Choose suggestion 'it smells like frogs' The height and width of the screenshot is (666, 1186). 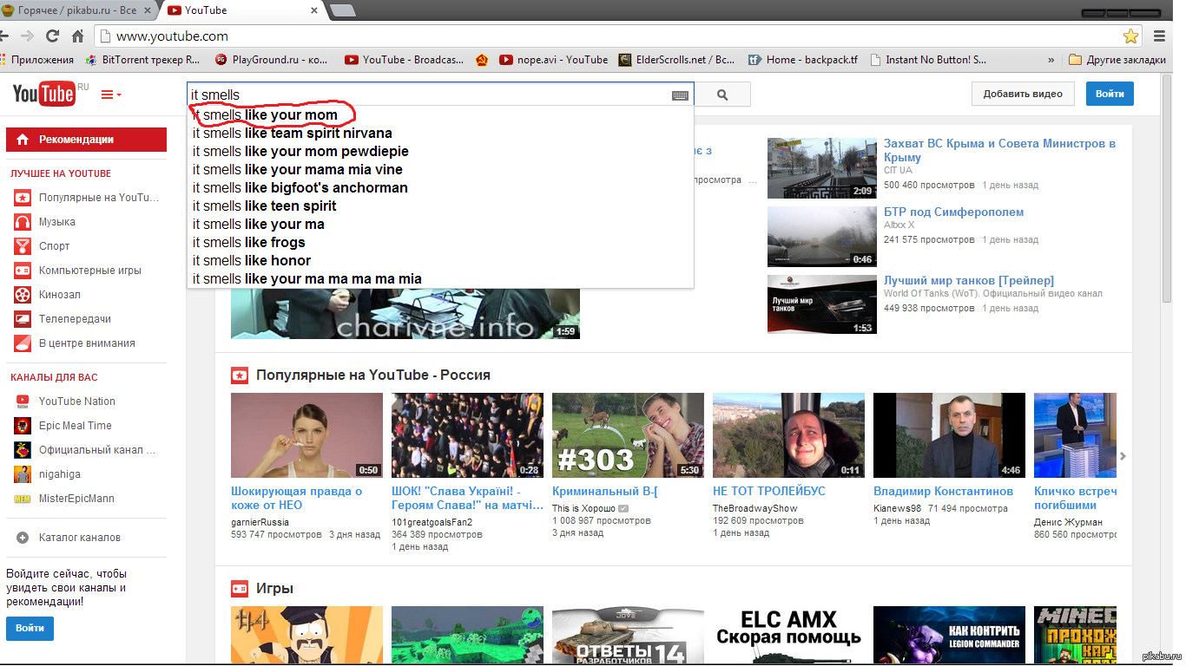tap(248, 242)
